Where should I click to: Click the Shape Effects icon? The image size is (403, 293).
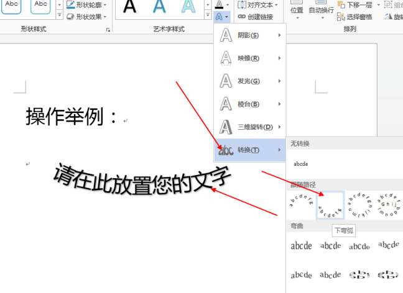[x=70, y=17]
